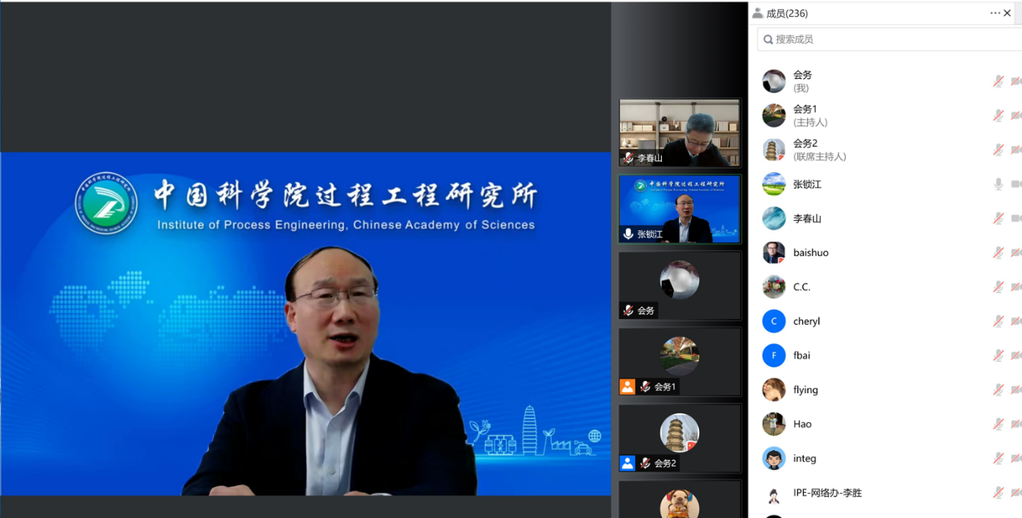Click the 搜索成员 search field
The height and width of the screenshot is (518, 1022).
886,39
